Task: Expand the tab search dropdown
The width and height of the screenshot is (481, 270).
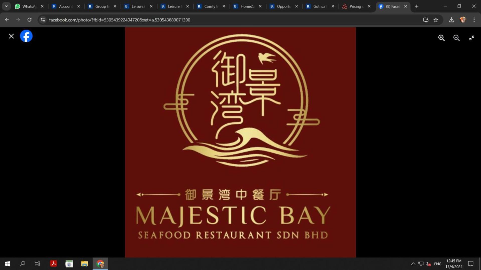Action: click(6, 6)
